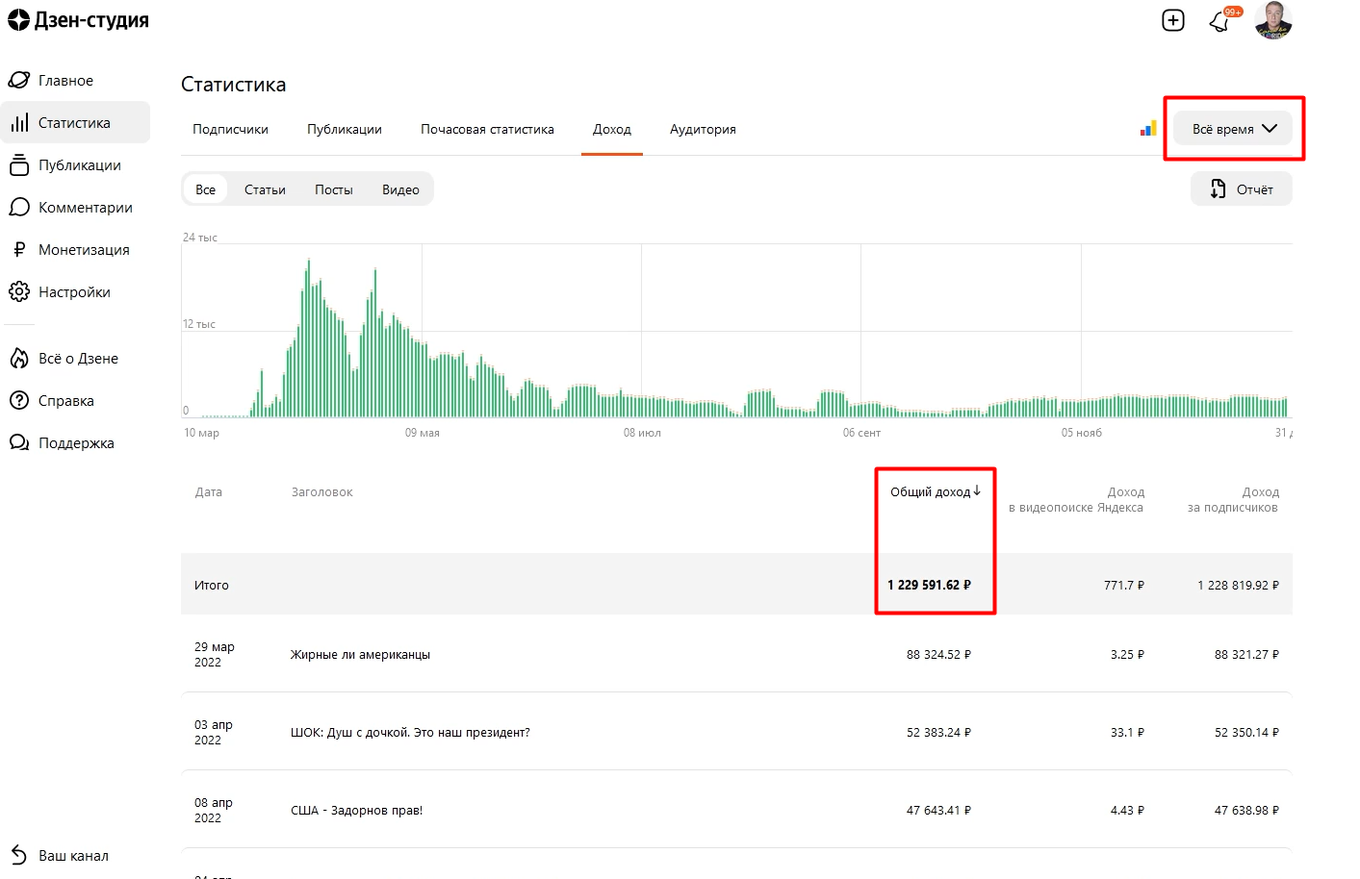The image size is (1360, 879).
Task: Open the user profile avatar
Action: pyautogui.click(x=1273, y=20)
